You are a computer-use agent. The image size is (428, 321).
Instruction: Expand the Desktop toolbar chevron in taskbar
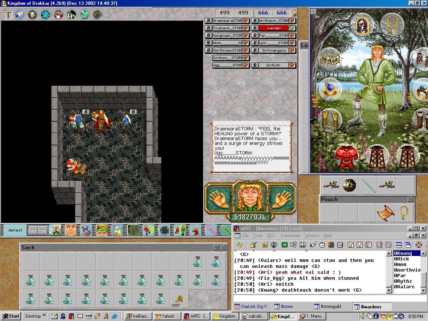pyautogui.click(x=44, y=316)
